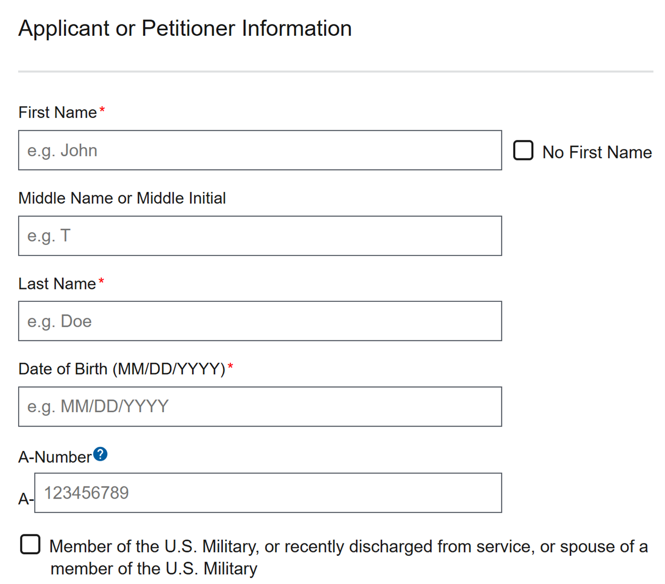Viewport: 665px width, 584px height.
Task: Click the "First Name" field label
Action: (58, 113)
